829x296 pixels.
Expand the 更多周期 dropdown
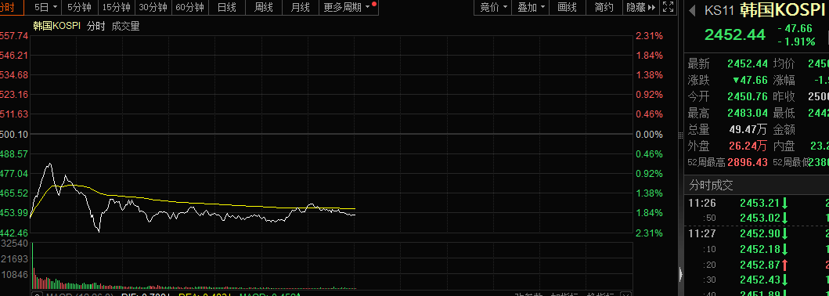349,7
